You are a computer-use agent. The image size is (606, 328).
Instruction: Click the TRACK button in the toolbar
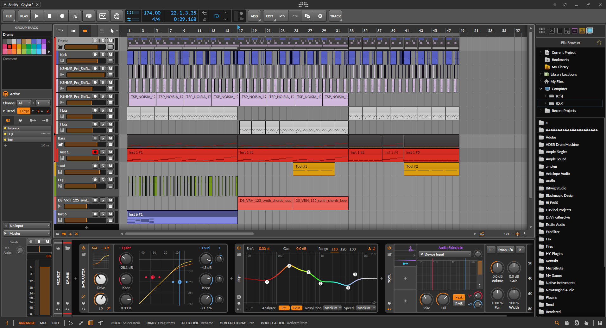click(335, 16)
